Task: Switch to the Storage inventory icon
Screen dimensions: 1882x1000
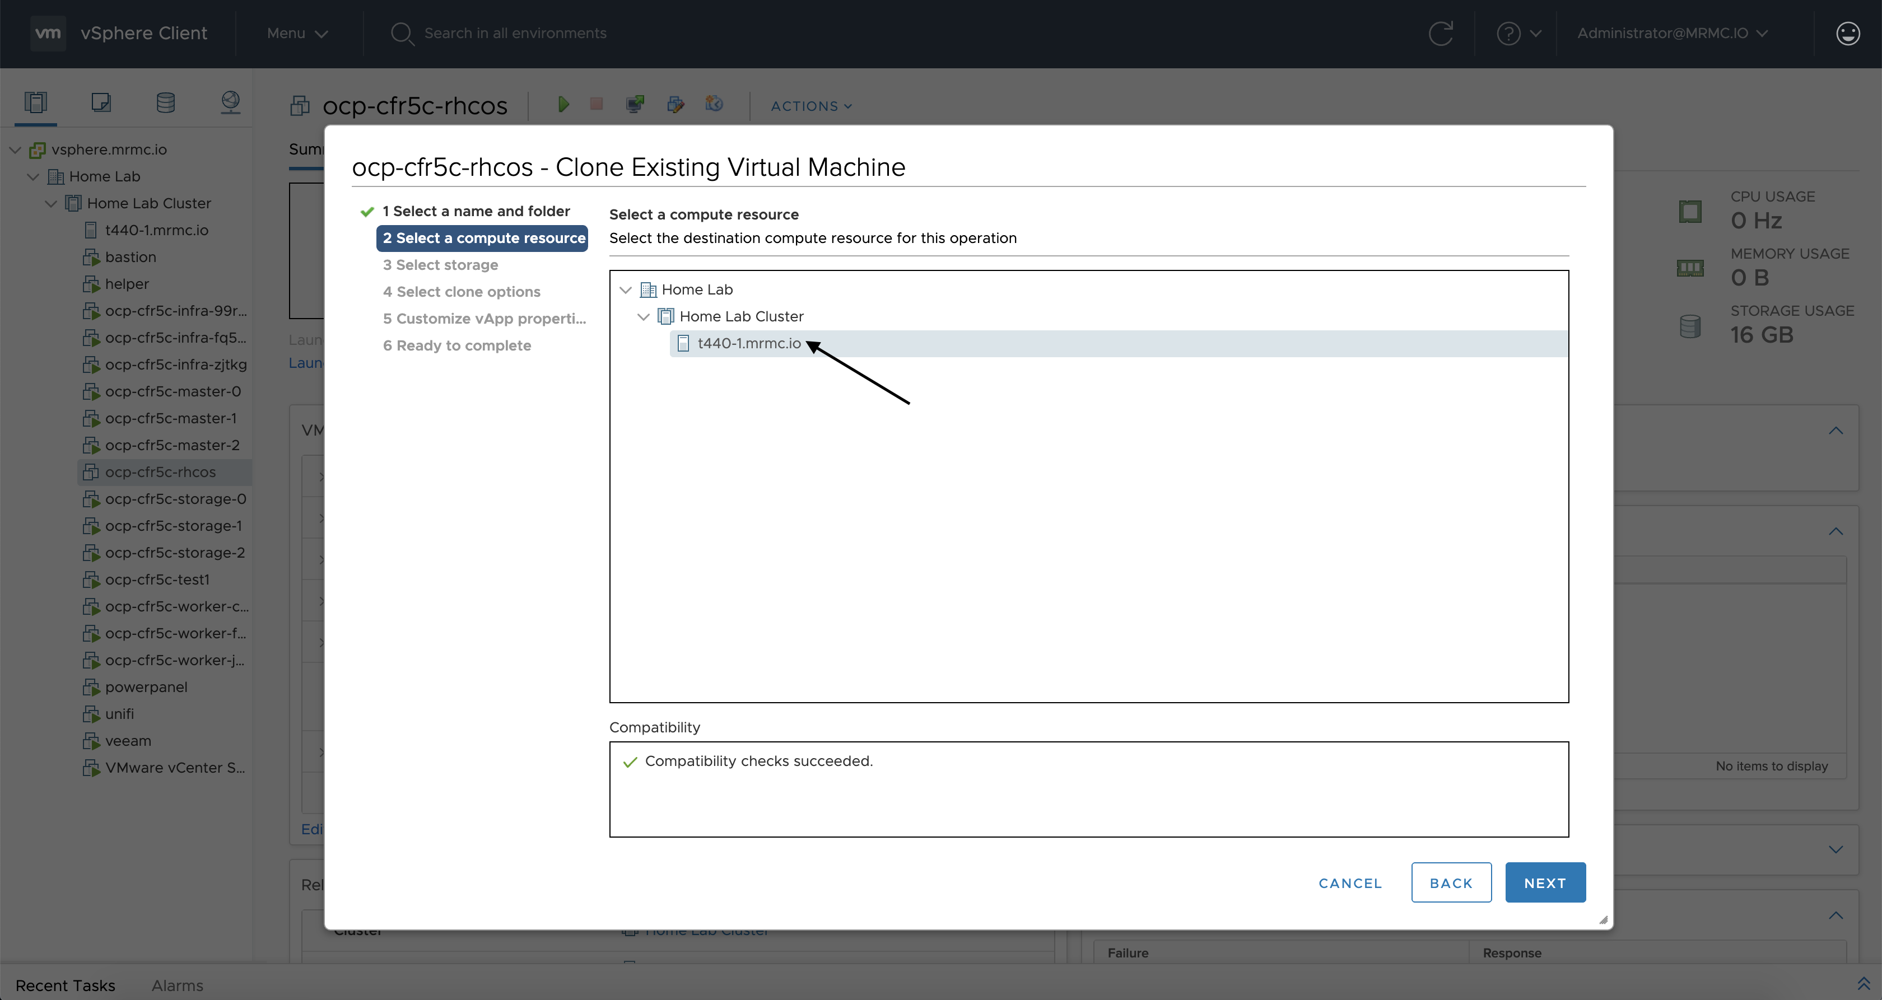Action: [x=166, y=102]
